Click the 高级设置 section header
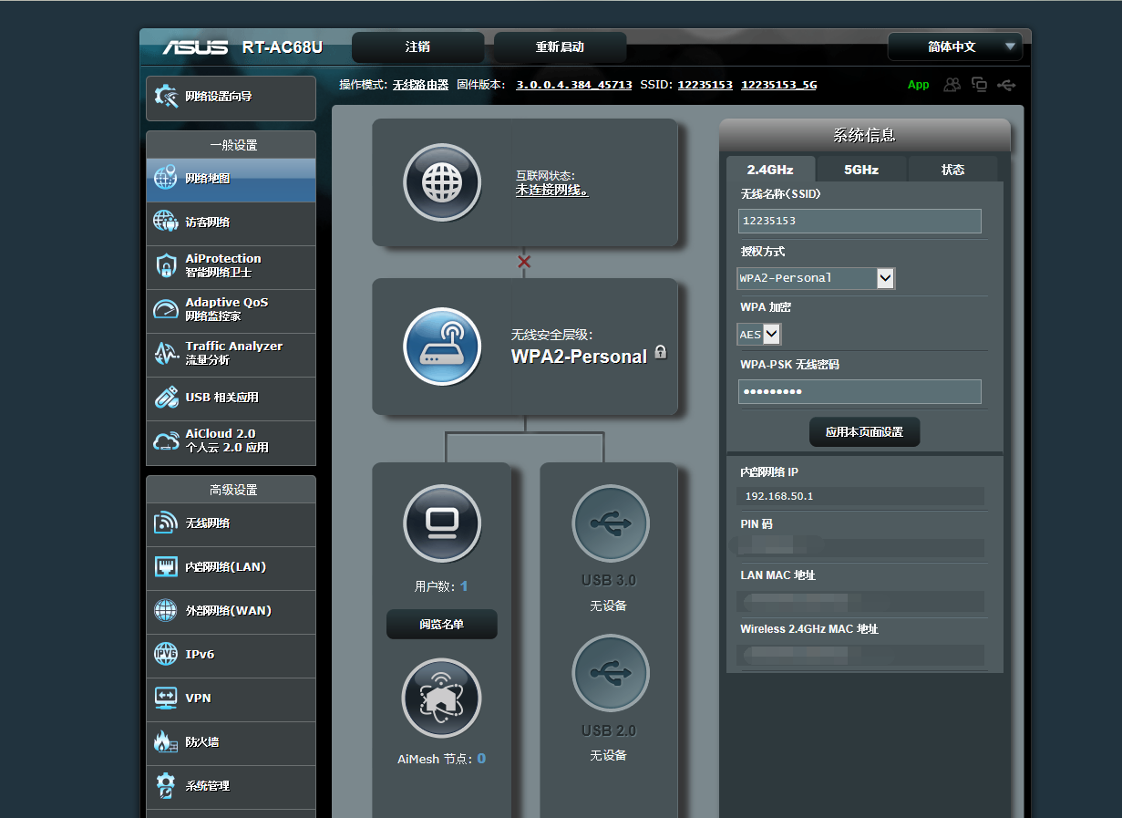 (232, 490)
